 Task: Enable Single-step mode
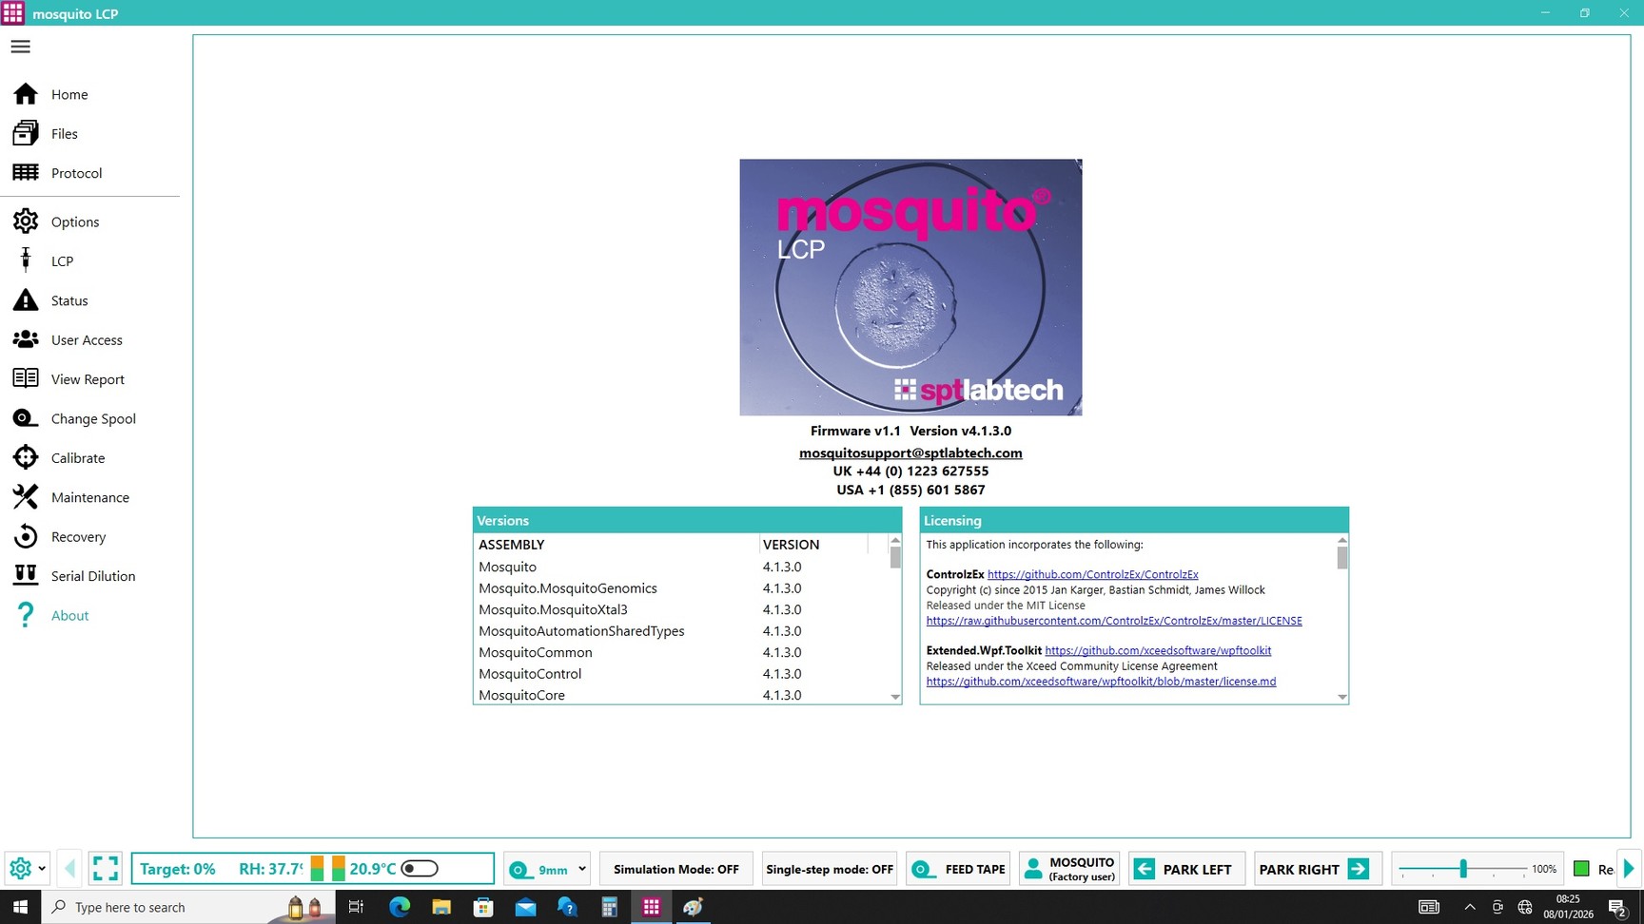click(829, 869)
